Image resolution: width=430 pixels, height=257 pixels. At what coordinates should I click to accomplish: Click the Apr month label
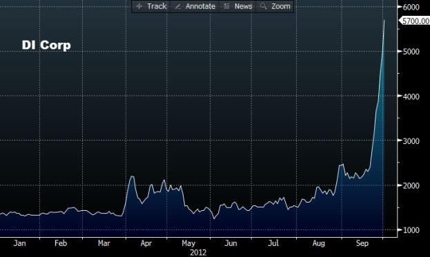[x=146, y=243]
